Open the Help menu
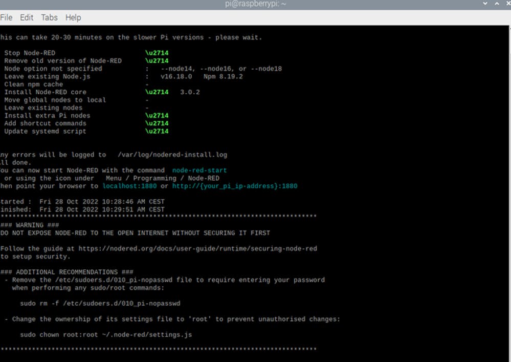 click(x=73, y=17)
